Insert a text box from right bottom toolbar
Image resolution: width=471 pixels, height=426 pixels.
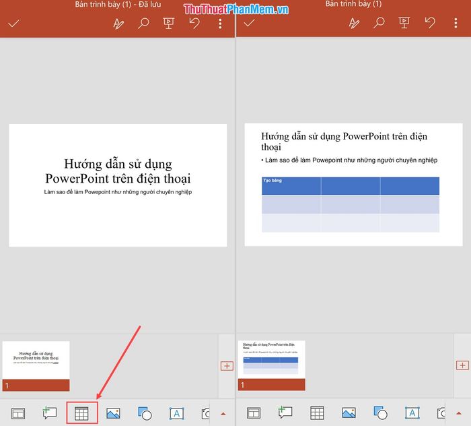coord(412,413)
